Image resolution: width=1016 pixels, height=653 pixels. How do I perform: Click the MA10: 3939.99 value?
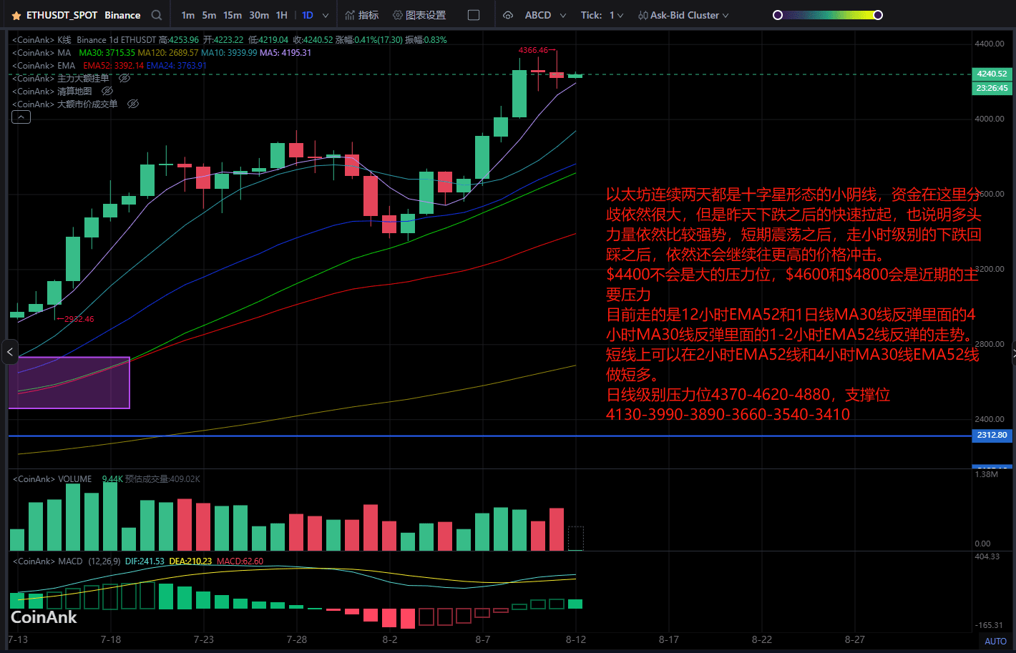point(229,53)
